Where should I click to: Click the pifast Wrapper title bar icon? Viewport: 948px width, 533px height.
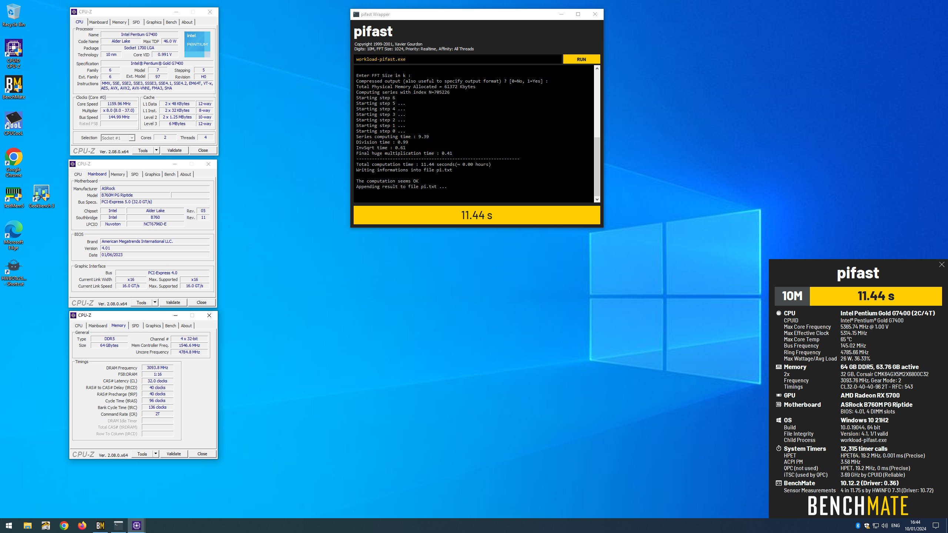[356, 14]
